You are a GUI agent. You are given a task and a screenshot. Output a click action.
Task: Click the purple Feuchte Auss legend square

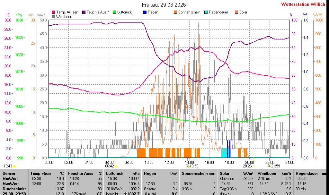[x=84, y=12]
